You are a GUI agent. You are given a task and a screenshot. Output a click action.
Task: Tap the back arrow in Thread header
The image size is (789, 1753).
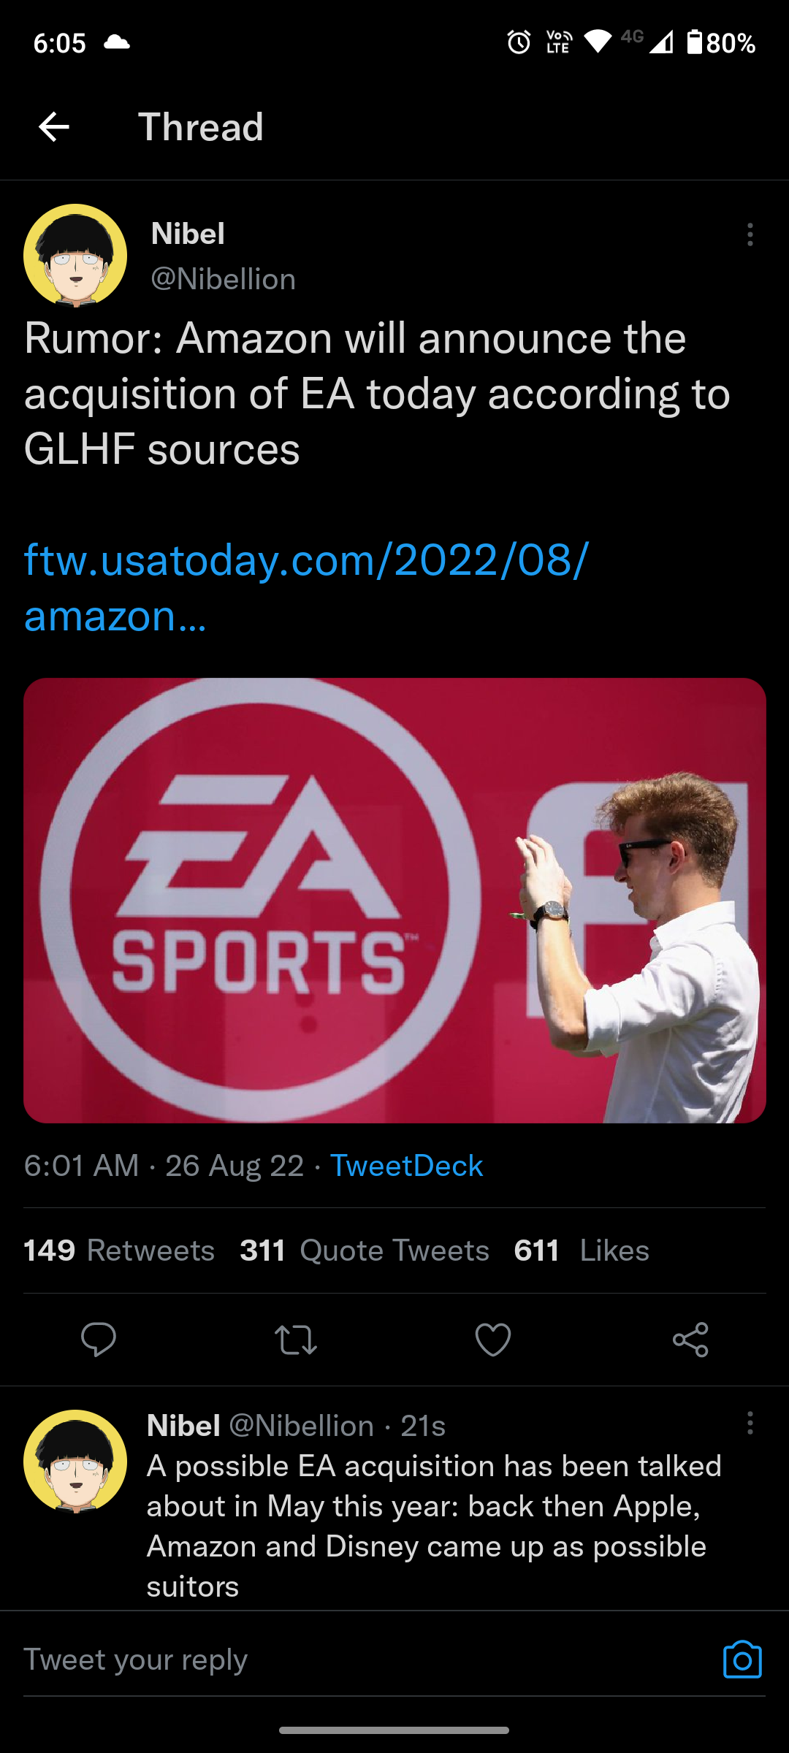(x=54, y=127)
